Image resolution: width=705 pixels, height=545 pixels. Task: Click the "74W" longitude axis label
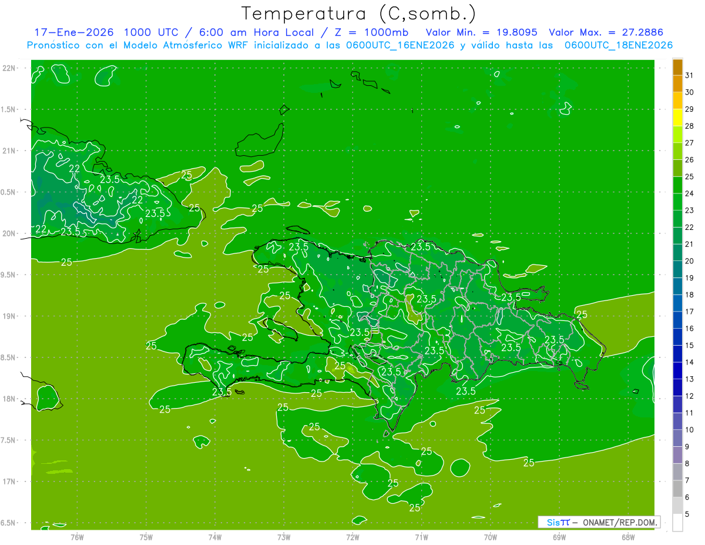[x=214, y=537]
